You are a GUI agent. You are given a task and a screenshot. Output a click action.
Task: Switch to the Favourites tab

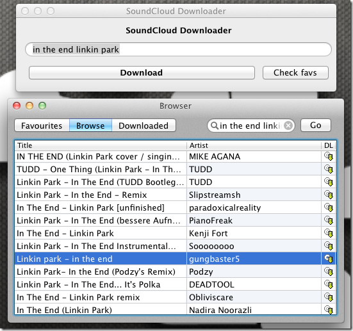[x=42, y=125]
